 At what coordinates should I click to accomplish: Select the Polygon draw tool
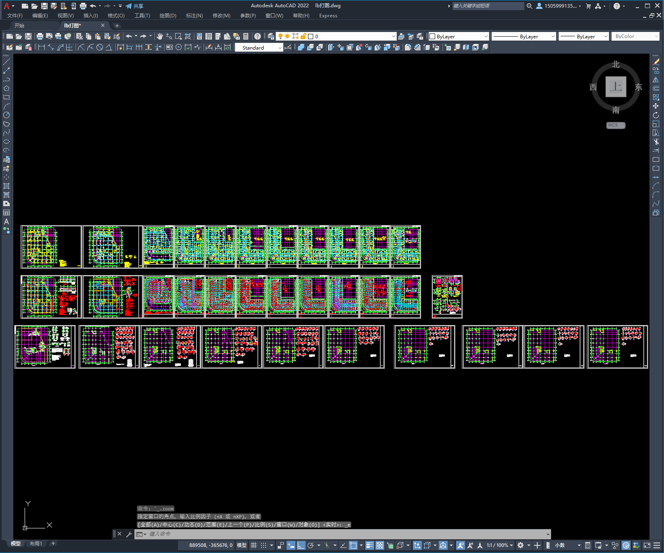6,88
